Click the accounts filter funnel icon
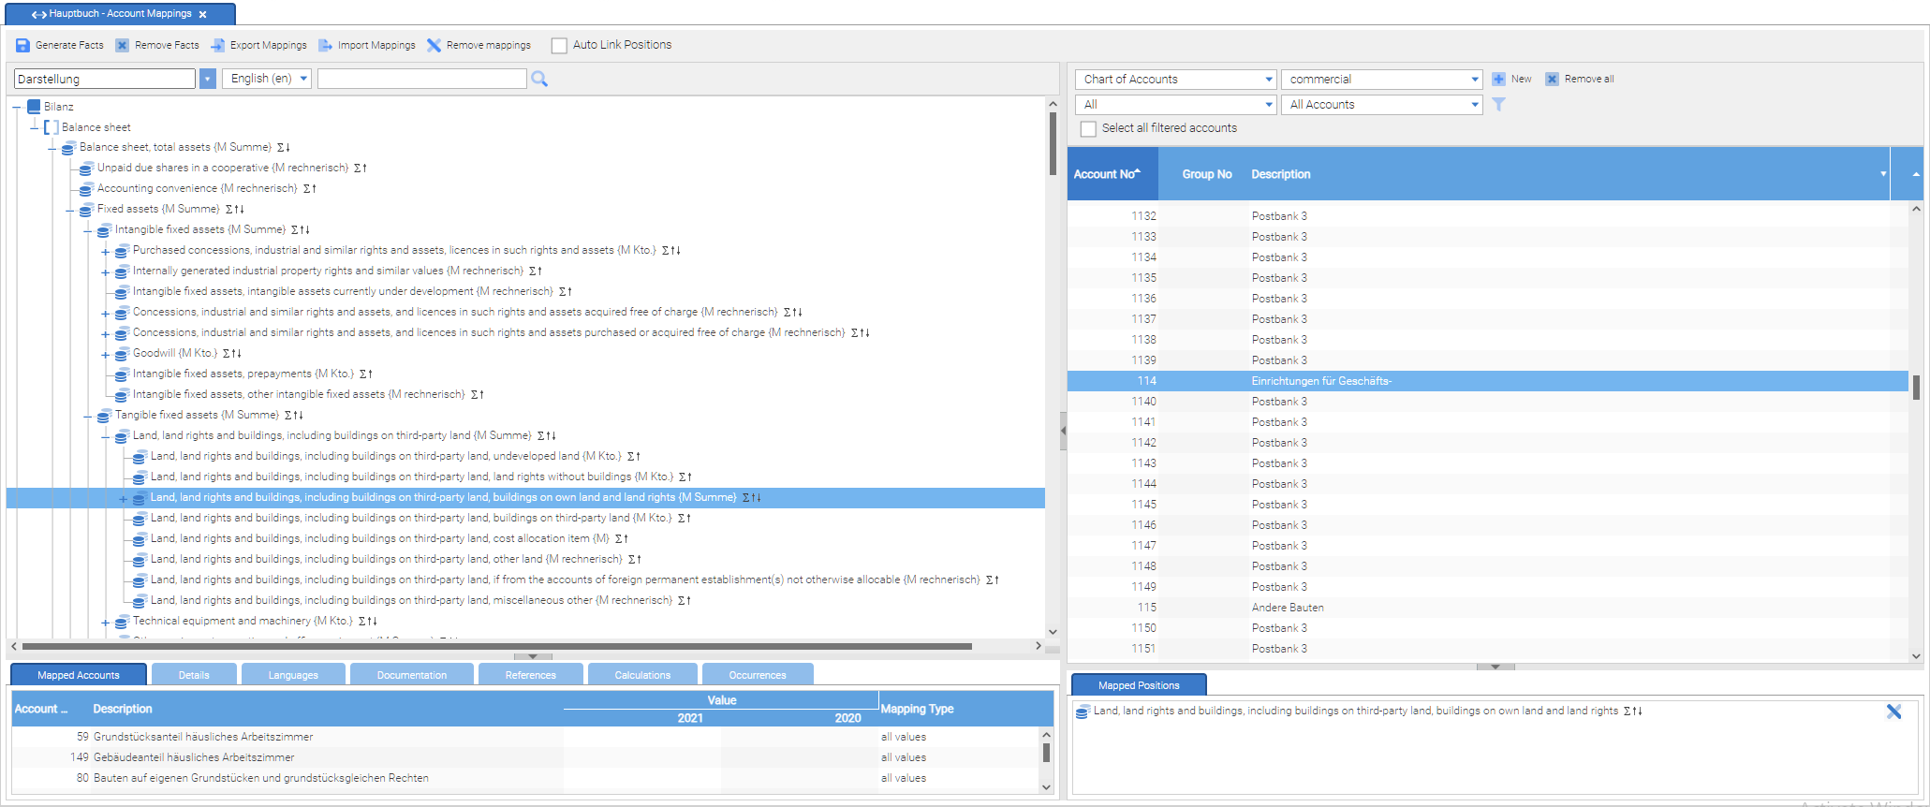 click(x=1498, y=105)
